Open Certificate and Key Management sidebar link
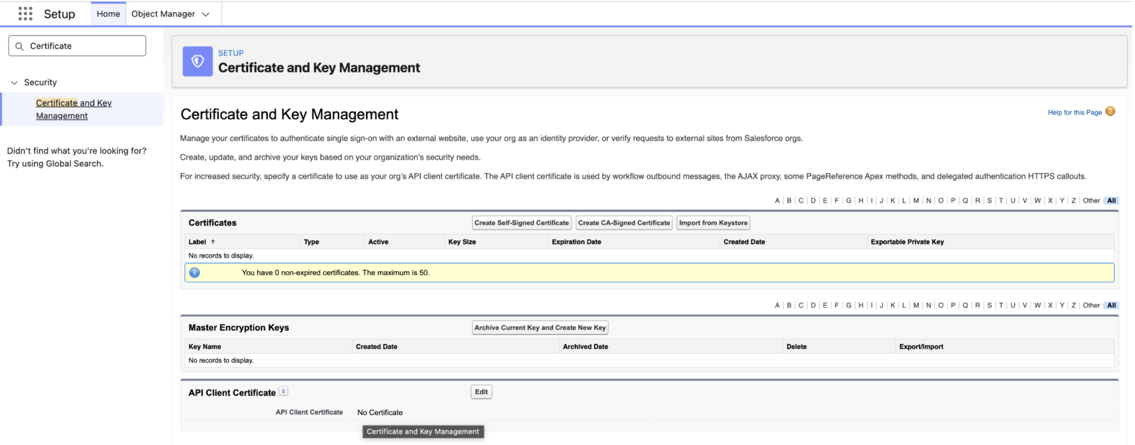The image size is (1135, 445). pyautogui.click(x=74, y=109)
